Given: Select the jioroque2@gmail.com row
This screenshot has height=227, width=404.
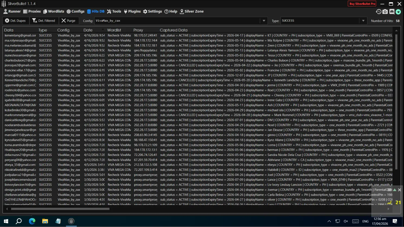Looking at the screenshot, I should 198,65.
